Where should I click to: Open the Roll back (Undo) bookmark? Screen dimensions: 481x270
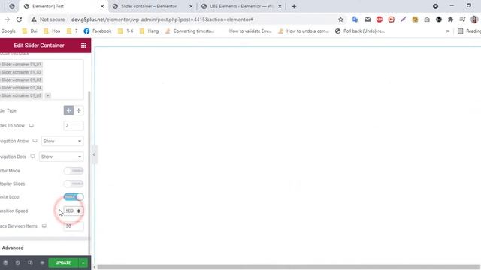point(360,31)
